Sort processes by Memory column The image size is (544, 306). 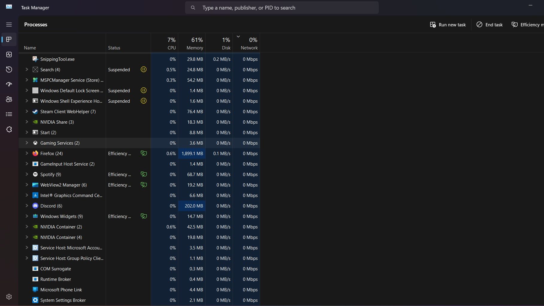pos(192,43)
